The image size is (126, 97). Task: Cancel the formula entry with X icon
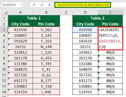click(34, 5)
